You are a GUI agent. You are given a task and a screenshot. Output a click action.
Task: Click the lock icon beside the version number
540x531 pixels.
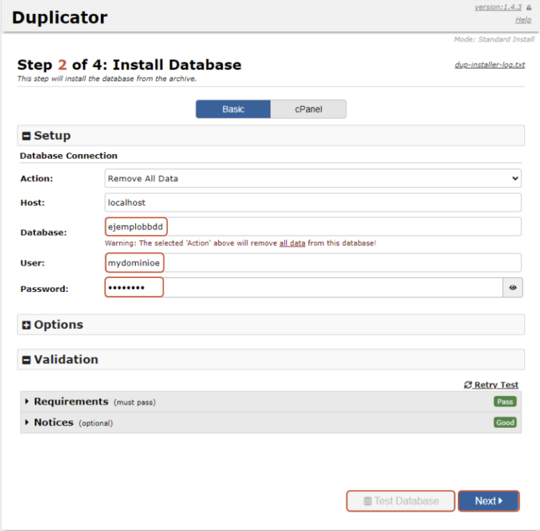pyautogui.click(x=529, y=8)
